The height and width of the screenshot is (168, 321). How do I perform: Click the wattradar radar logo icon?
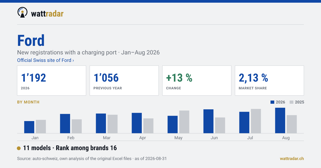click(22, 12)
